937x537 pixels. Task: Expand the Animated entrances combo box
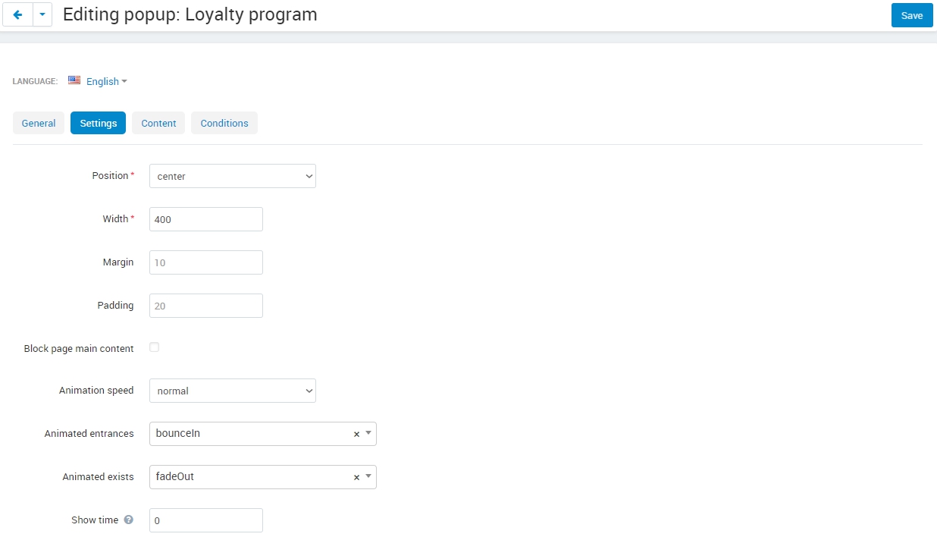click(263, 434)
